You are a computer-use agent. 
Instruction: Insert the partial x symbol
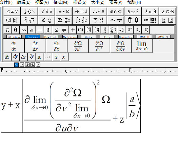pyautogui.click(x=23, y=57)
